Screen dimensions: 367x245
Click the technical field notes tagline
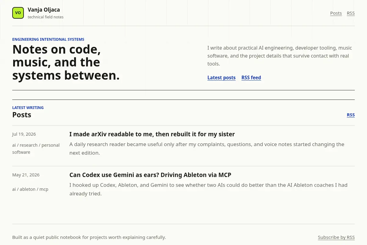tap(46, 17)
